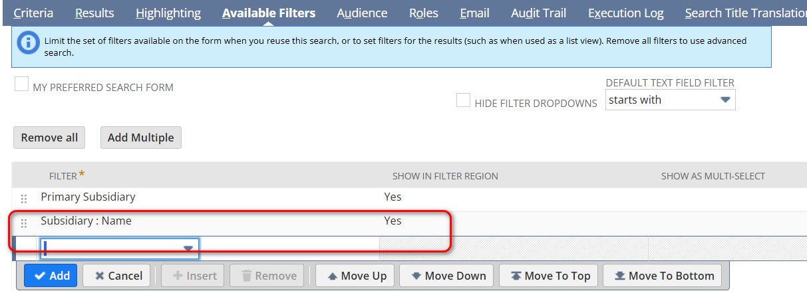Switch to the Criteria tab
This screenshot has height=293, width=807.
(x=33, y=13)
